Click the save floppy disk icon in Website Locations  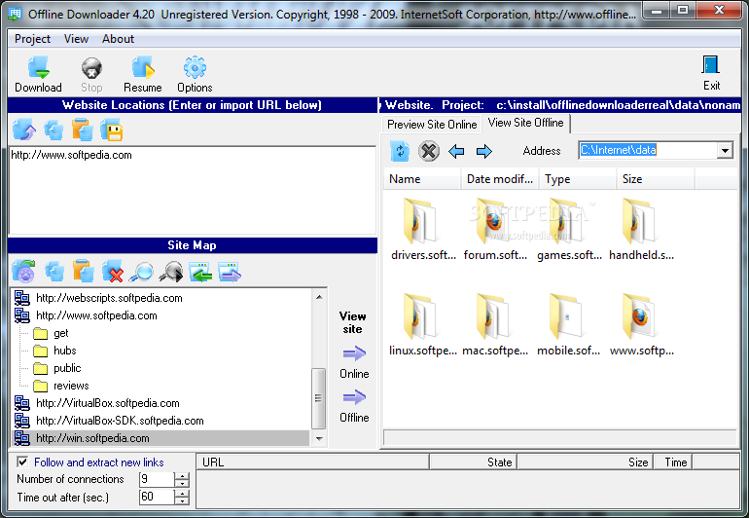(112, 130)
